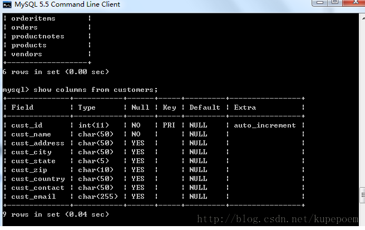
Task: Click the YES null value for cust_address
Action: (x=138, y=143)
